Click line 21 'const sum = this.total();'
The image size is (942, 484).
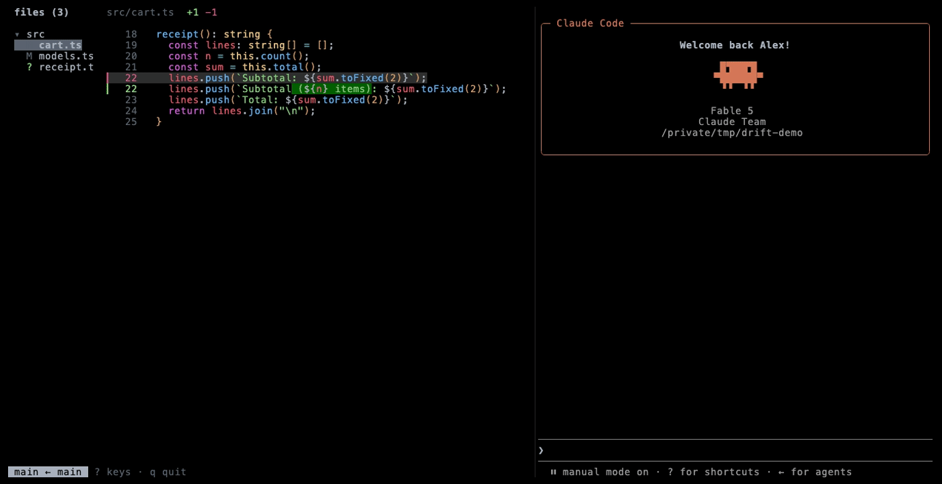pyautogui.click(x=245, y=67)
